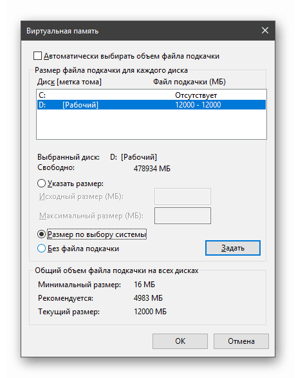Close the Виртуальная память dialog
296x378 pixels.
(x=265, y=30)
